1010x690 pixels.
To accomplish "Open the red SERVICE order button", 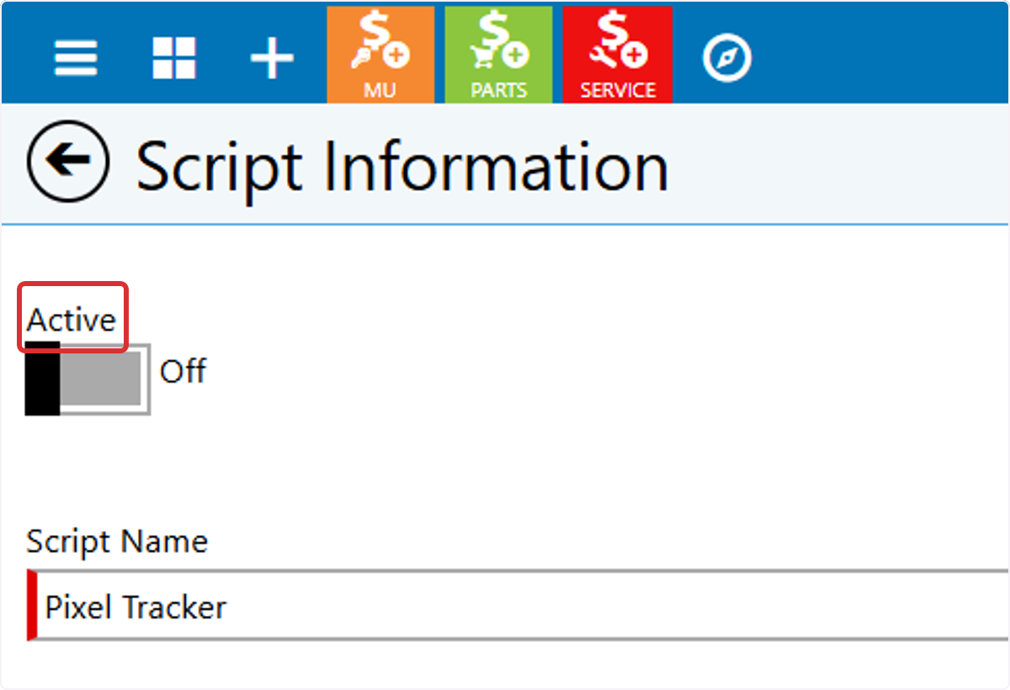I will (x=618, y=55).
